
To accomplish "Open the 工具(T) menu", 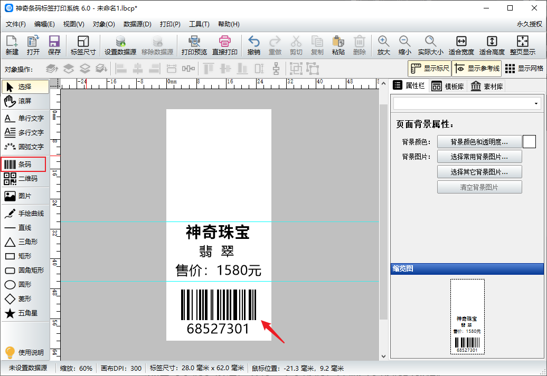I will click(x=199, y=24).
